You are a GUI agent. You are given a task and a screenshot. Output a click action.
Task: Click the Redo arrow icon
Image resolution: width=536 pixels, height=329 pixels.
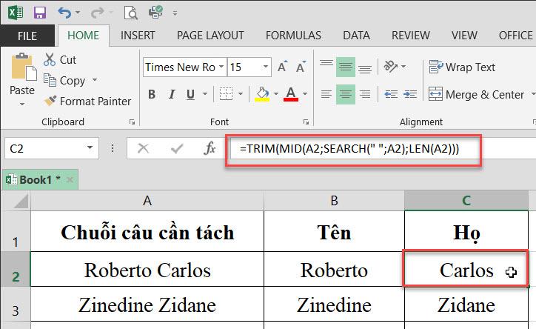97,13
